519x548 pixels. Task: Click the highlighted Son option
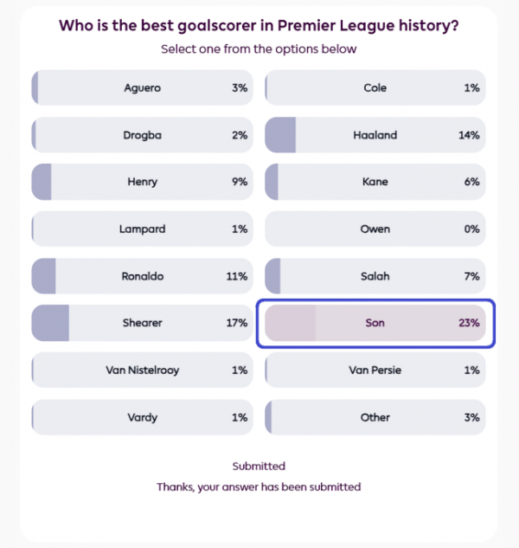[375, 323]
